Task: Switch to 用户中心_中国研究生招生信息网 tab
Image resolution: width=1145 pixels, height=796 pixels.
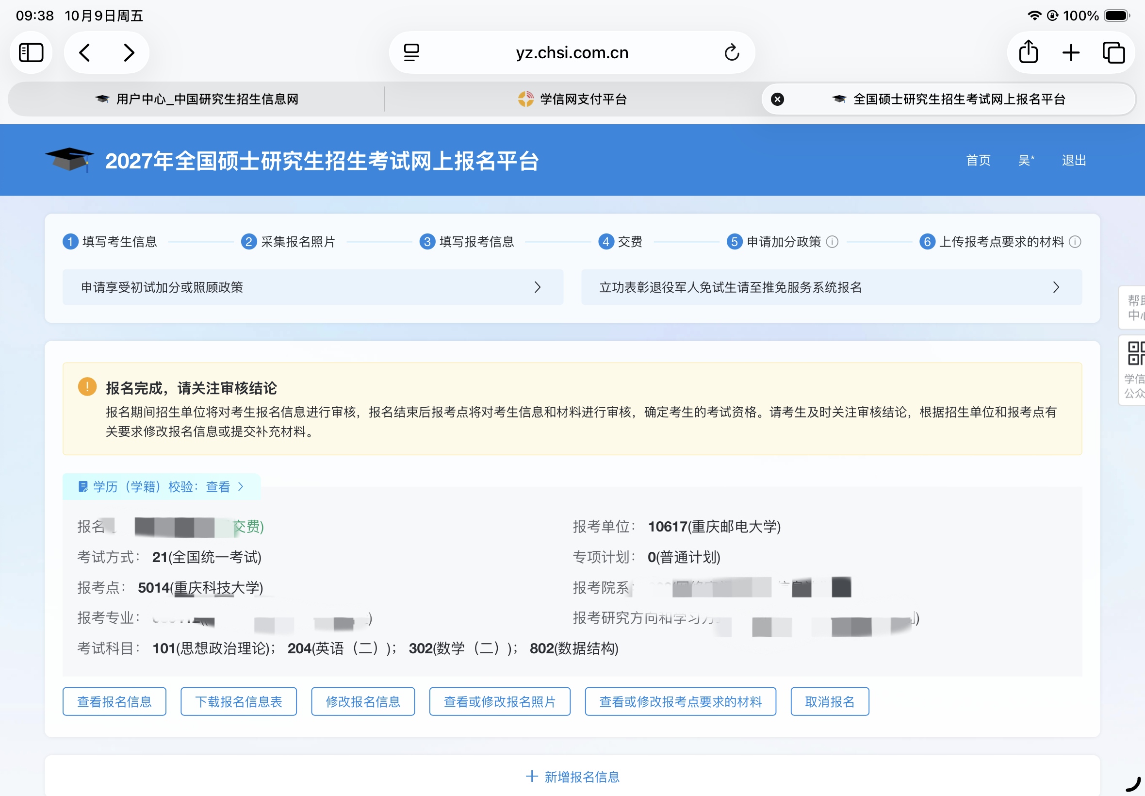Action: tap(197, 99)
